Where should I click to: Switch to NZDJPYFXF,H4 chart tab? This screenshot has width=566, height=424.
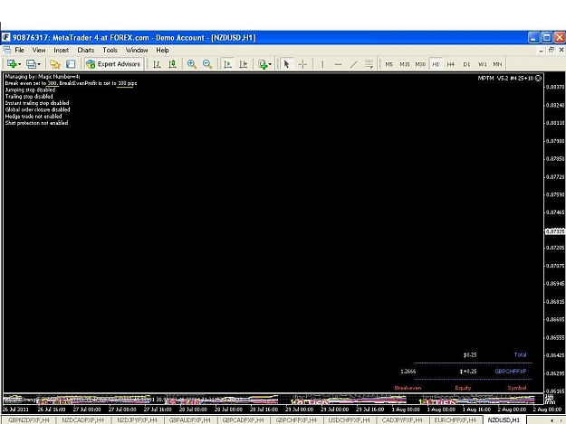(x=137, y=420)
